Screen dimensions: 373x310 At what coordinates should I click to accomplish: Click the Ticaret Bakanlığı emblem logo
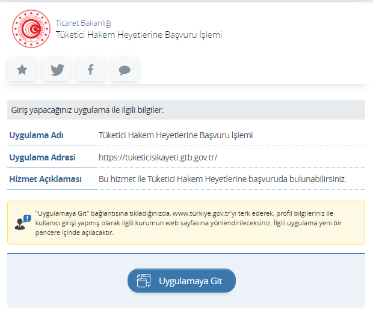point(30,29)
